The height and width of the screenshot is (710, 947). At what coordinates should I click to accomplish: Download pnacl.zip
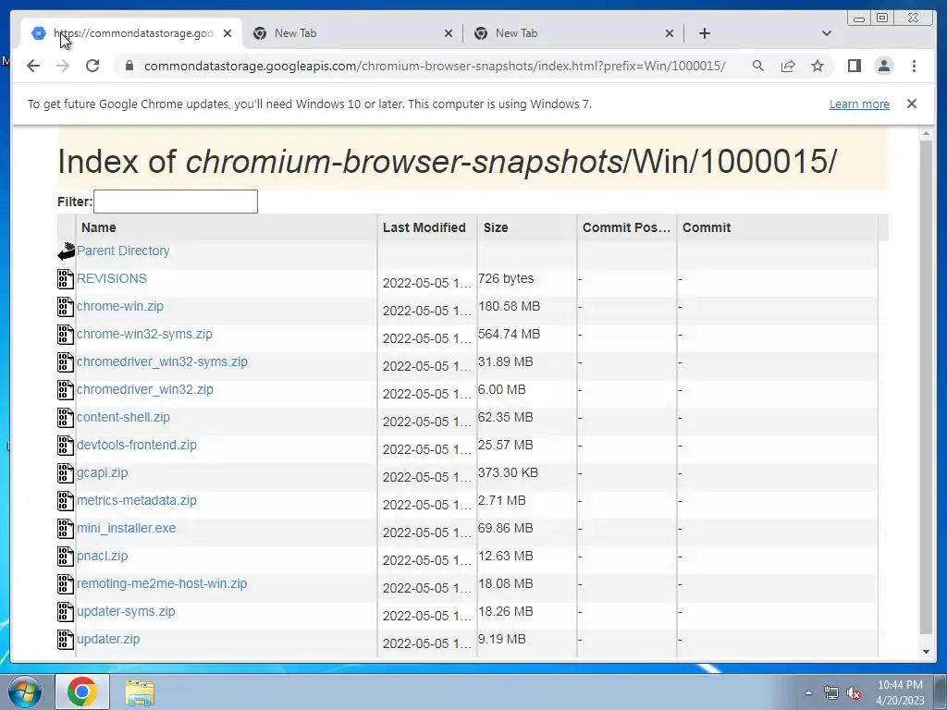(102, 556)
